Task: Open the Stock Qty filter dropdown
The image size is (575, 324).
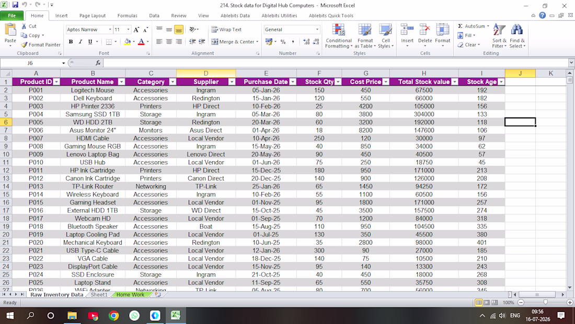Action: [x=338, y=82]
